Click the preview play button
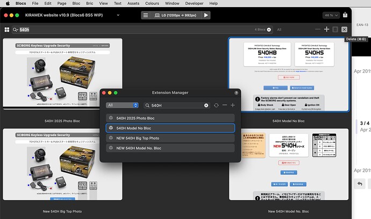 (x=206, y=16)
